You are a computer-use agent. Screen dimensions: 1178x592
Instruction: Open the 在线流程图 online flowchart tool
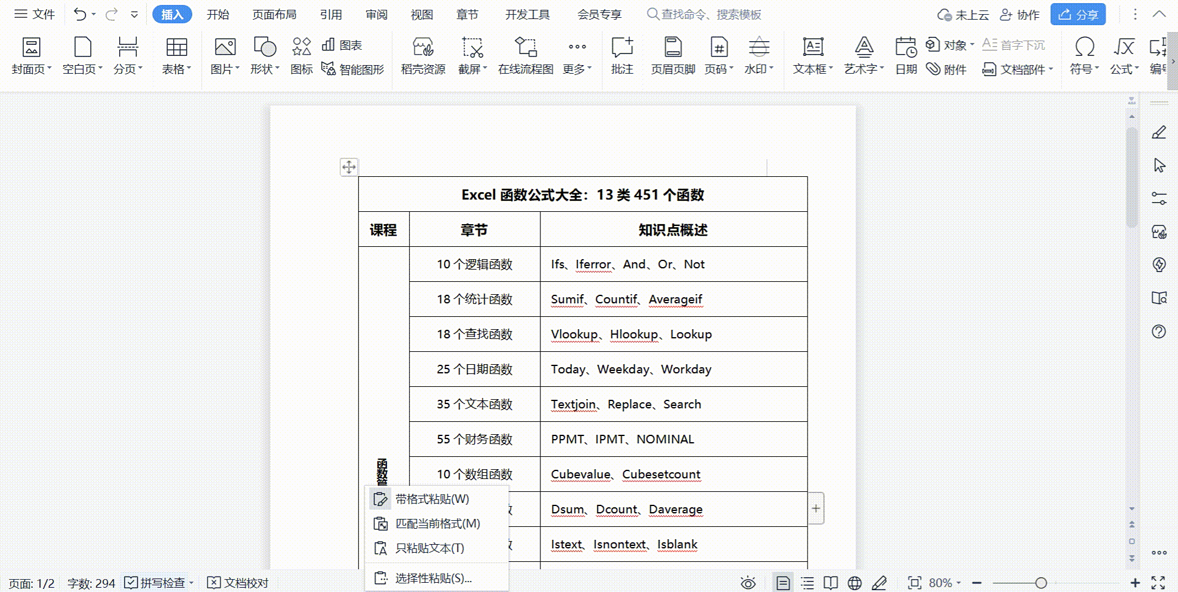click(x=525, y=54)
